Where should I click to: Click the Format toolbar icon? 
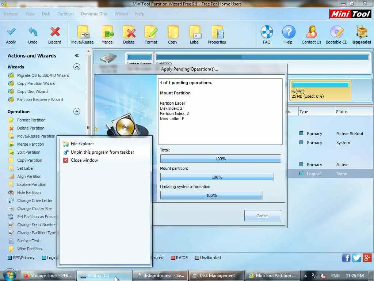(151, 32)
